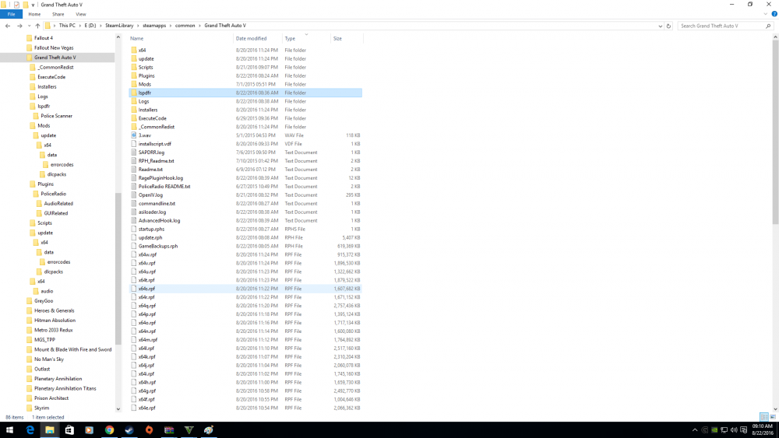Navigate to E (D:) breadcrumb
The image size is (779, 438).
pyautogui.click(x=90, y=26)
